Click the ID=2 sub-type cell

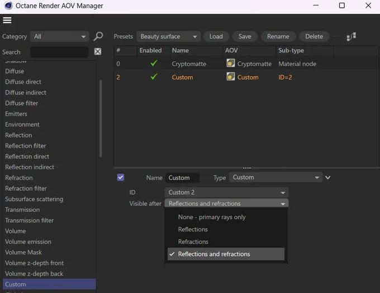pos(285,77)
